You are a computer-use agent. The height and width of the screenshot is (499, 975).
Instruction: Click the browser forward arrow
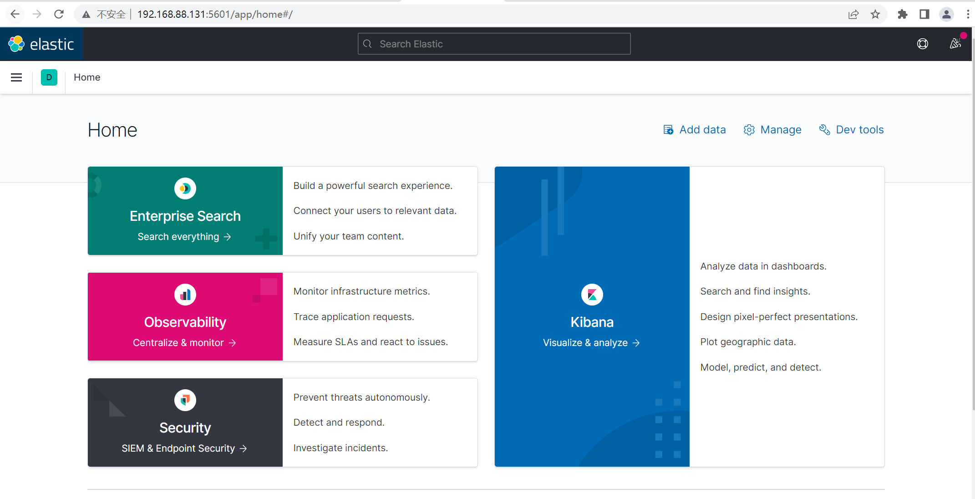click(x=37, y=14)
